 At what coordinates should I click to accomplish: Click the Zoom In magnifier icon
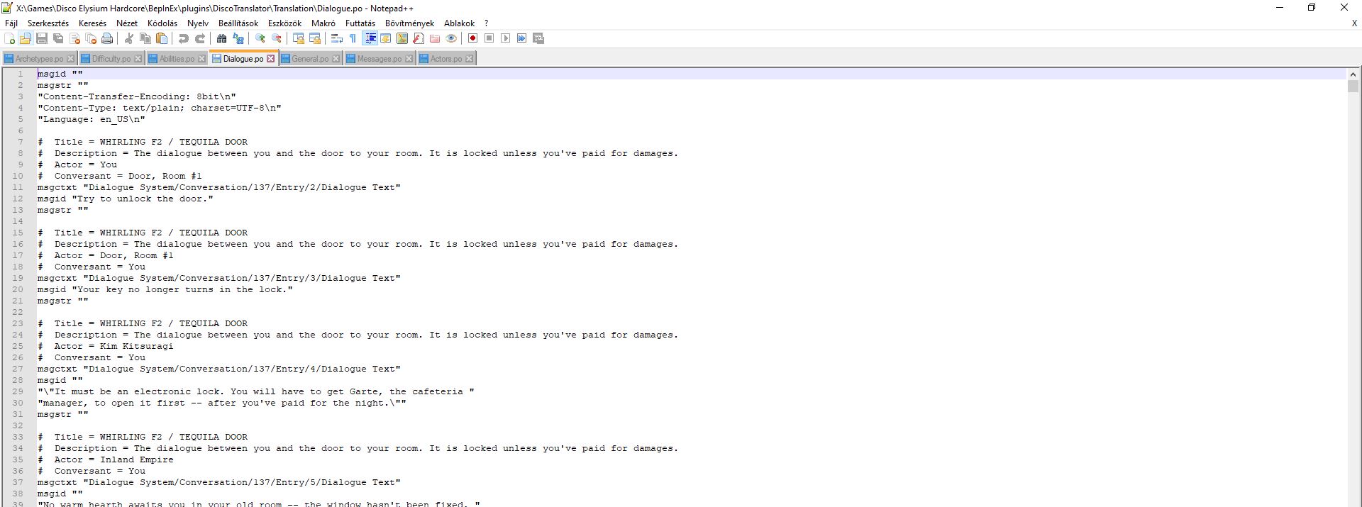tap(260, 38)
